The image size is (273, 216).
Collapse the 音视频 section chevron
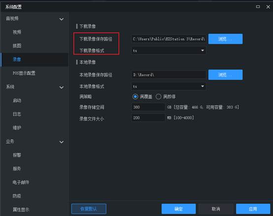click(x=62, y=19)
